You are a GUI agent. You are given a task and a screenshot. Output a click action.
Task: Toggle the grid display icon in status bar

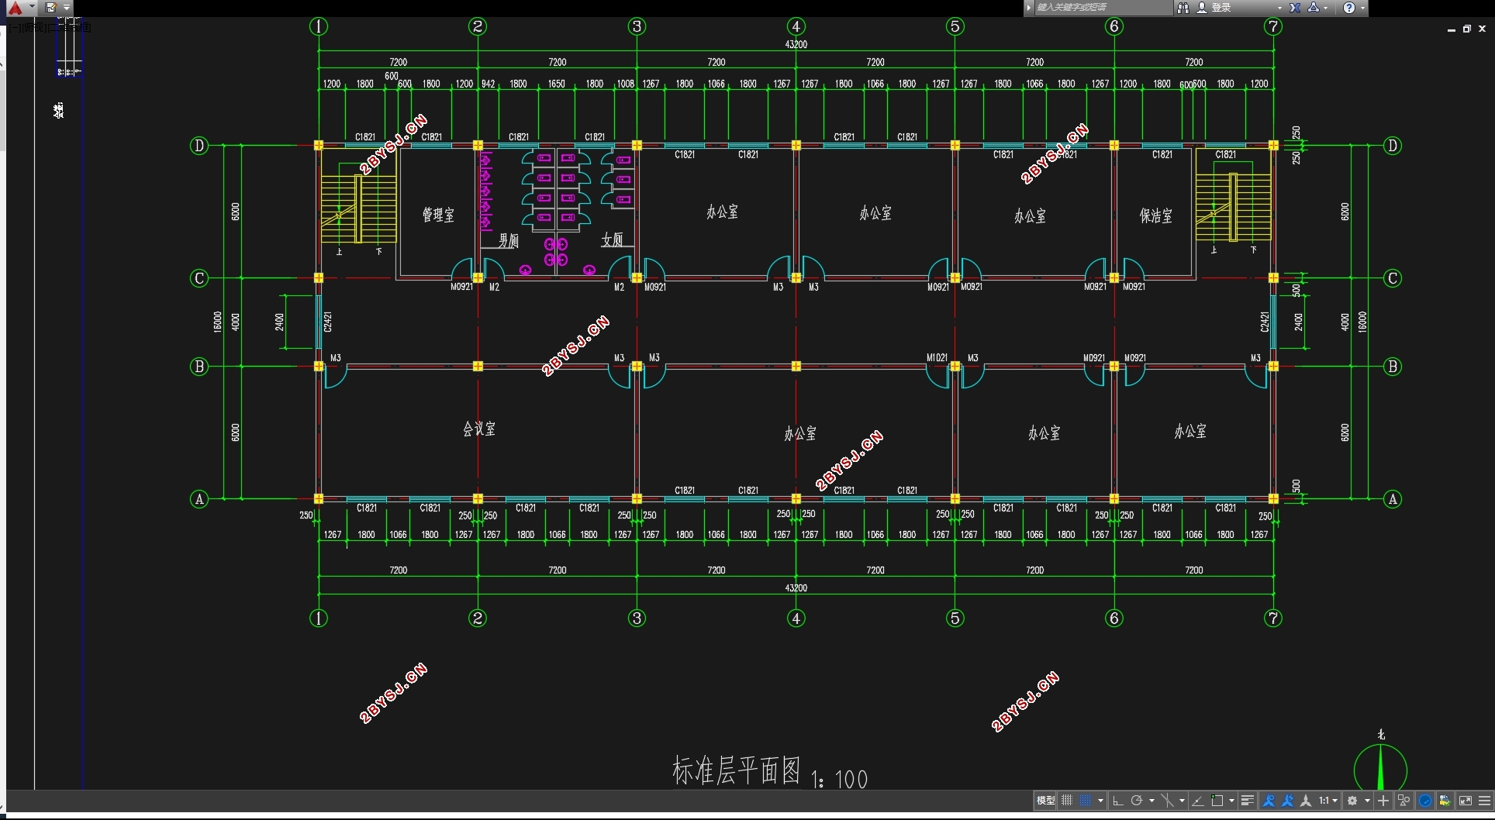tap(1067, 801)
